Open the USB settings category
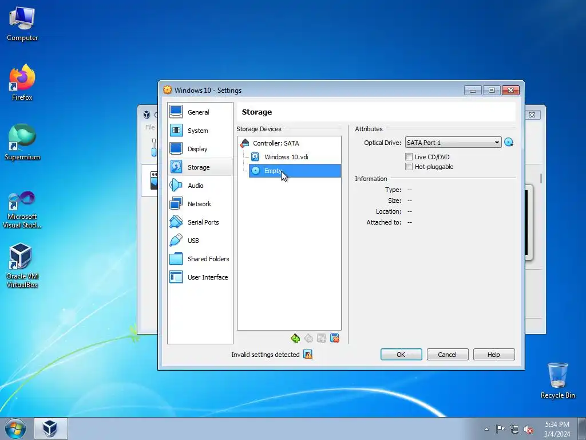 (x=200, y=241)
